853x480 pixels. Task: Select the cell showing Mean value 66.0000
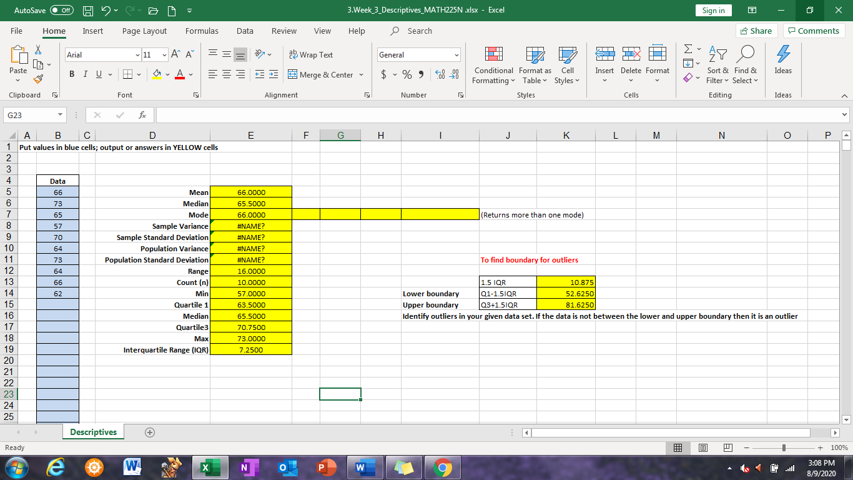click(x=251, y=192)
